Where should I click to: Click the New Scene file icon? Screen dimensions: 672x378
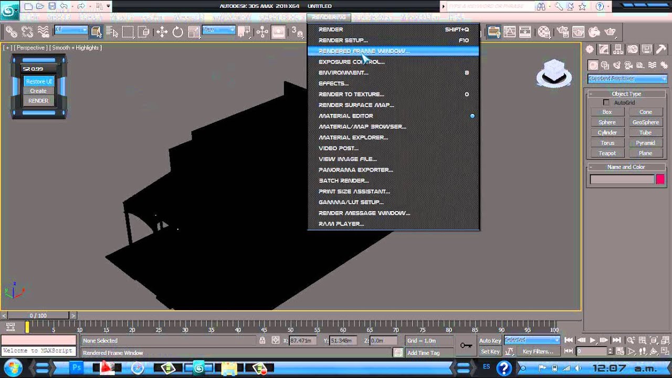[28, 6]
